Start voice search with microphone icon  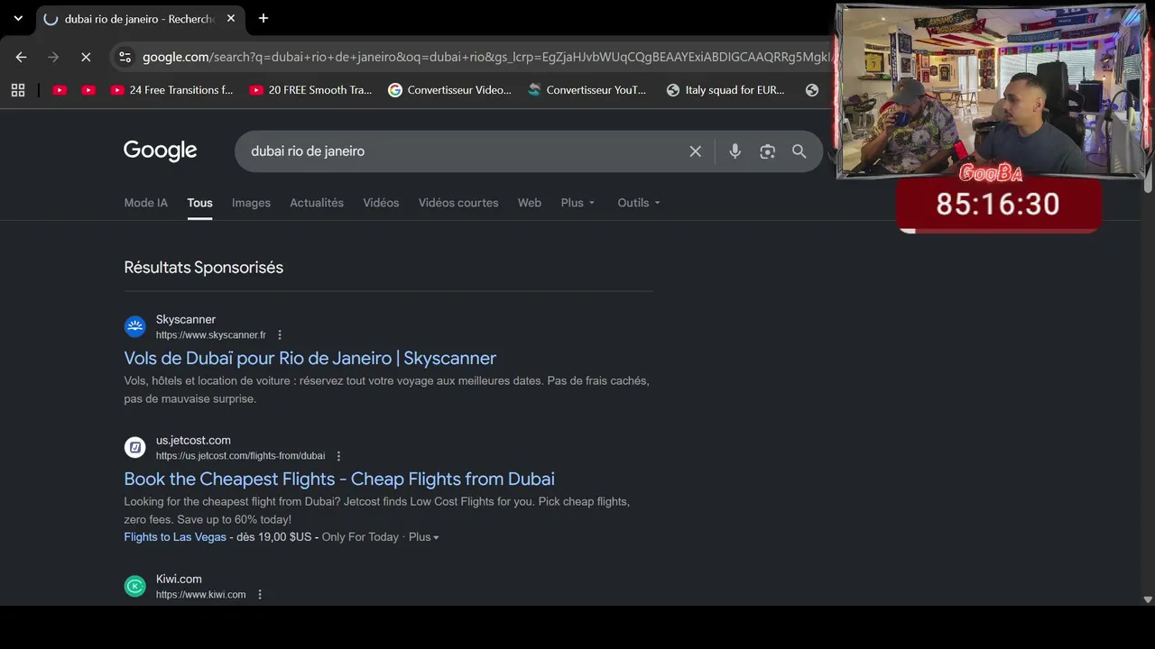[735, 151]
